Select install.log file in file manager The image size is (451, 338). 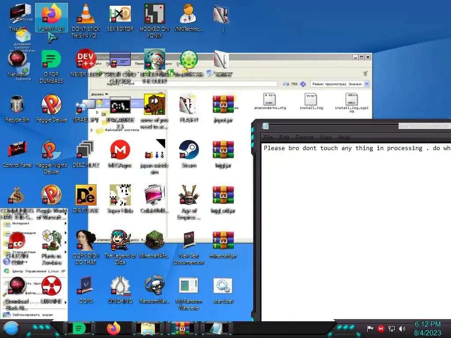311,101
